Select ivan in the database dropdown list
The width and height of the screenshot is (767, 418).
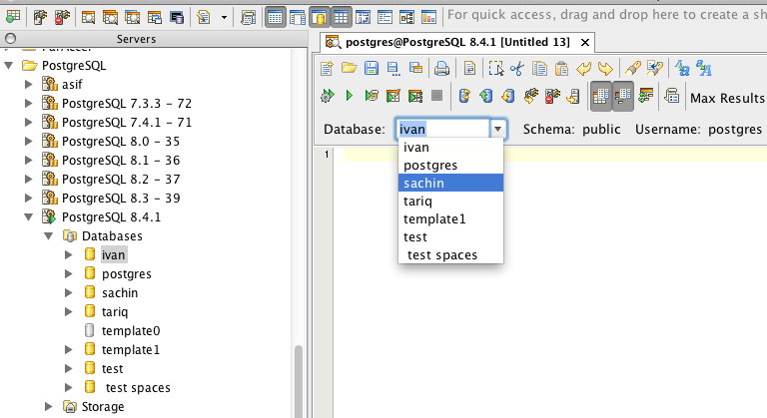click(x=450, y=148)
